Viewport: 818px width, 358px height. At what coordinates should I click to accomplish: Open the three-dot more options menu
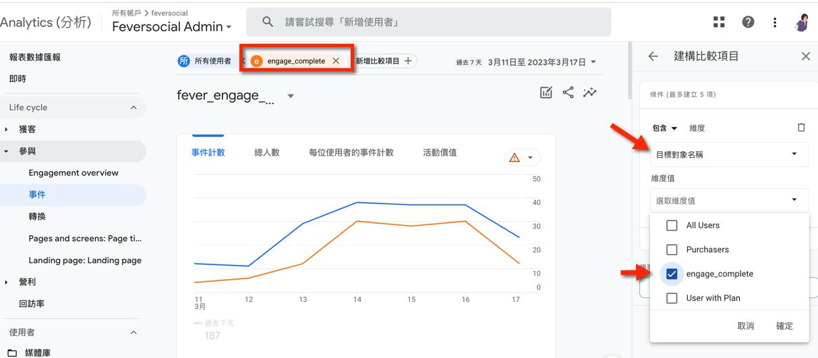click(775, 22)
